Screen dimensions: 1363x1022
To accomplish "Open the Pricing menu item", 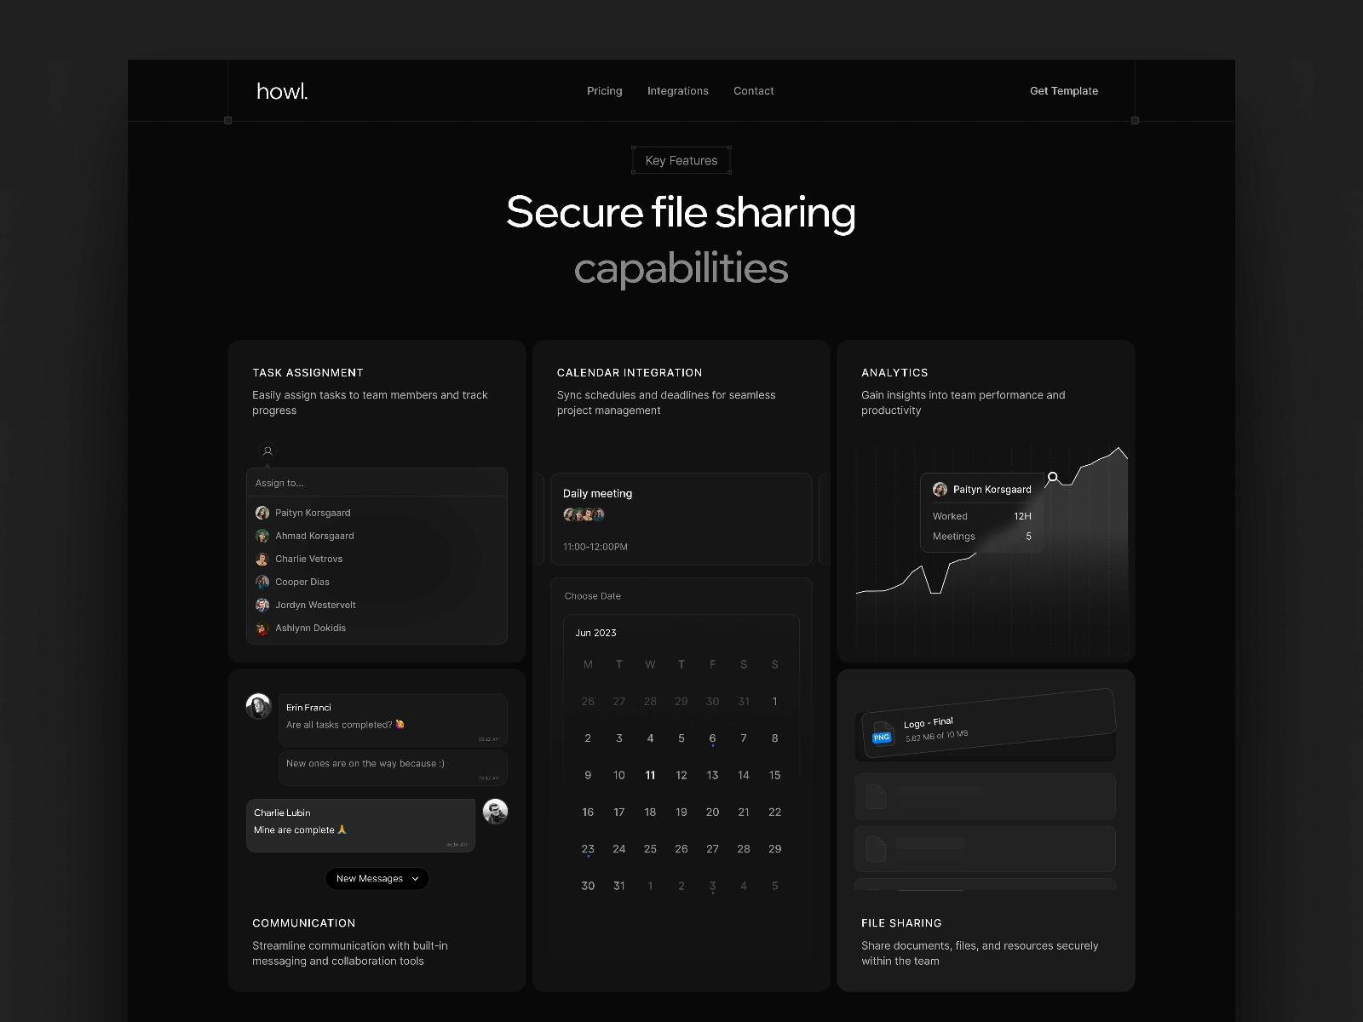I will pos(604,91).
